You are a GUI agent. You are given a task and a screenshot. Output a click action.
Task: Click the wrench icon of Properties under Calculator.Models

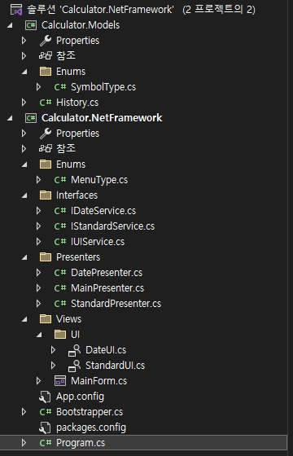click(45, 41)
